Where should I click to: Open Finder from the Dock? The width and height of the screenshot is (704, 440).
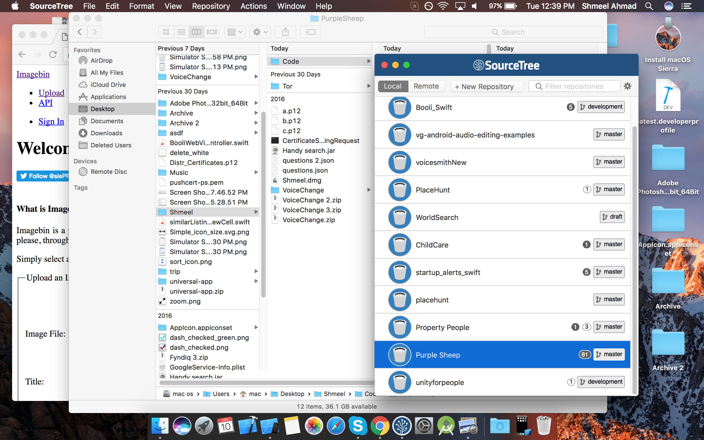point(160,426)
